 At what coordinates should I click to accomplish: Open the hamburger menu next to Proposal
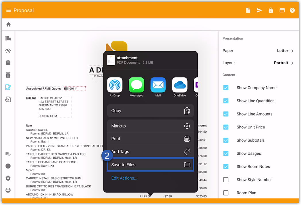(x=8, y=10)
